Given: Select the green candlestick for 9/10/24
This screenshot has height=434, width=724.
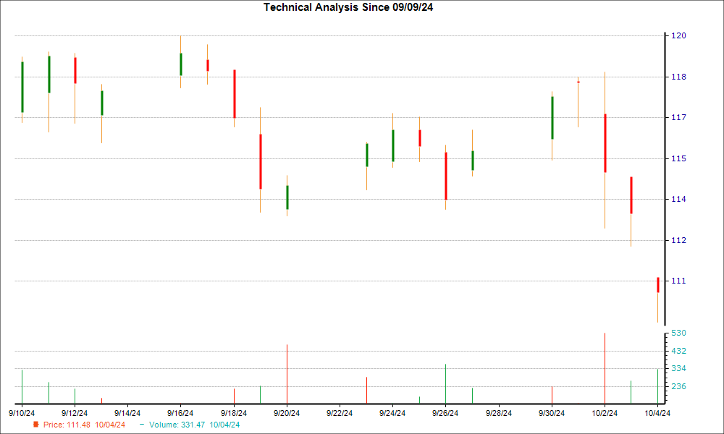Looking at the screenshot, I should (x=22, y=88).
